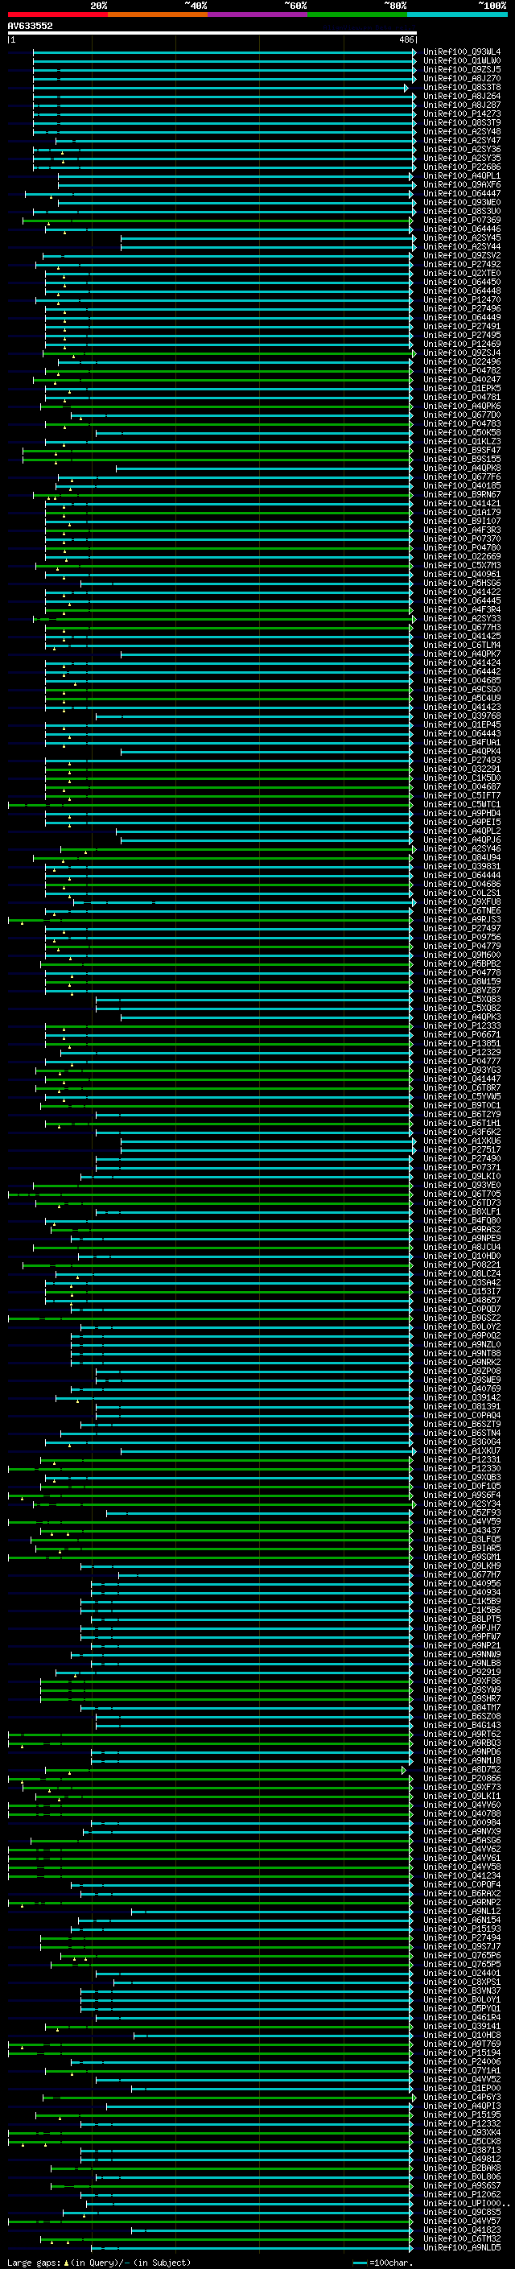
Task: Select UniRef100_B9SF47 label
Action: pos(461,450)
